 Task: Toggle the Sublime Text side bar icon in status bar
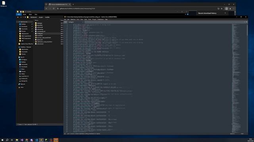click(x=65, y=134)
